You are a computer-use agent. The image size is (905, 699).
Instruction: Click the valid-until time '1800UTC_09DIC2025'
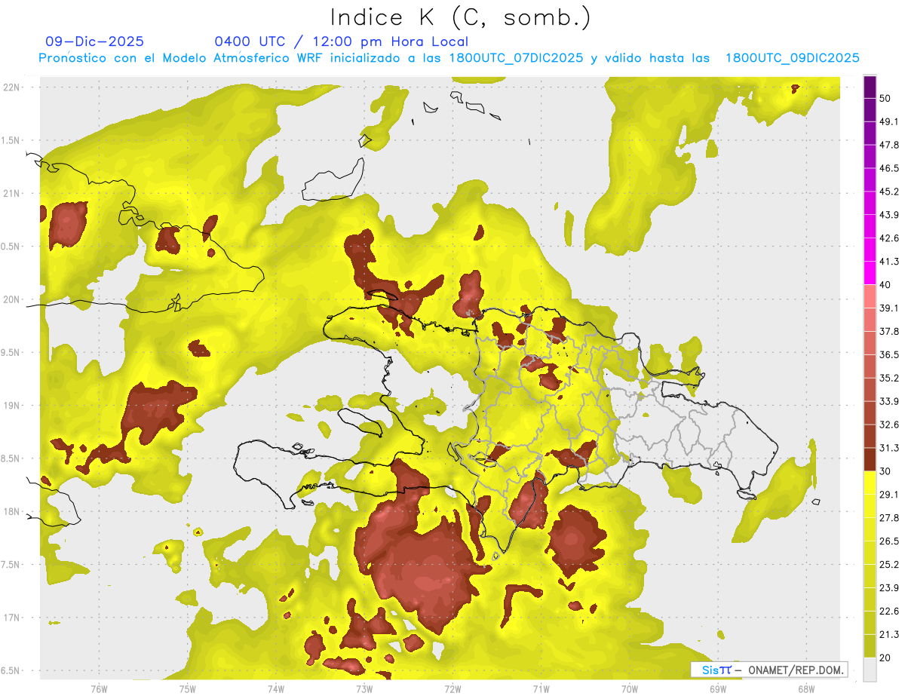792,58
